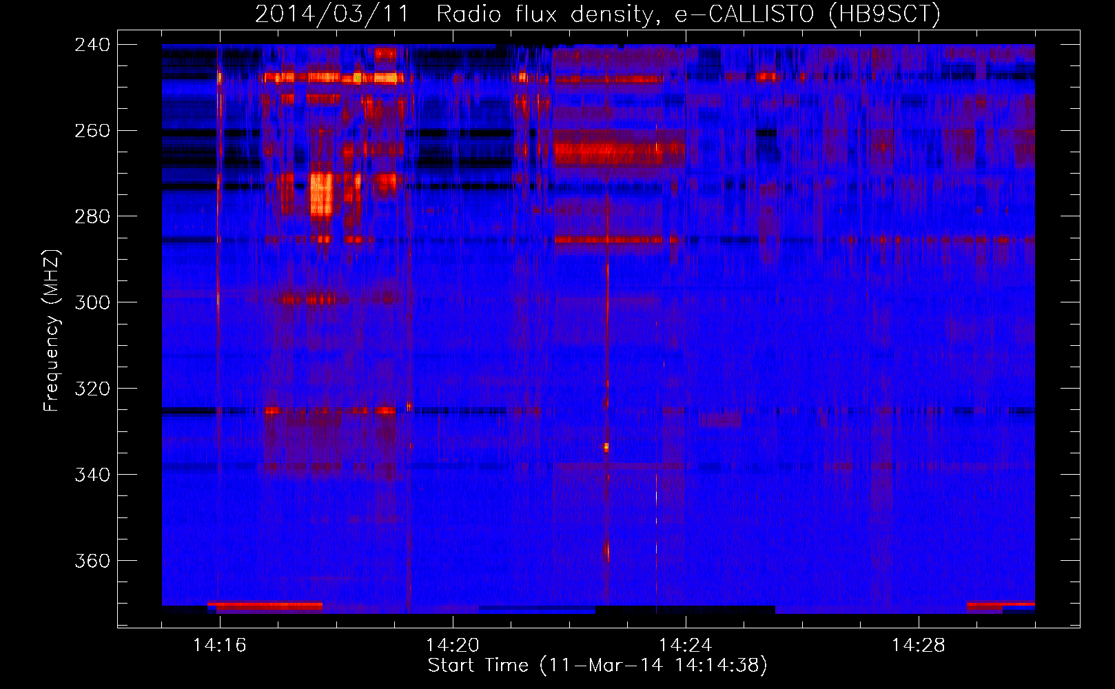Click the 14:16 time tick label
The width and height of the screenshot is (1115, 689).
[220, 645]
